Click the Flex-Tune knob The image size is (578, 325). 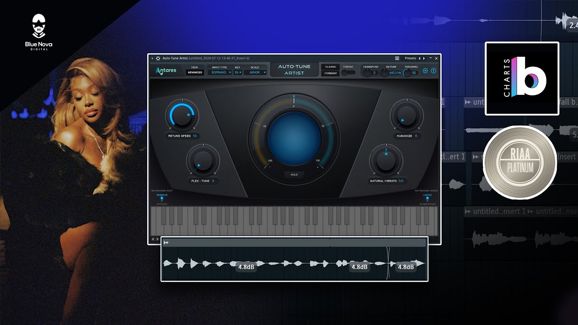click(203, 160)
